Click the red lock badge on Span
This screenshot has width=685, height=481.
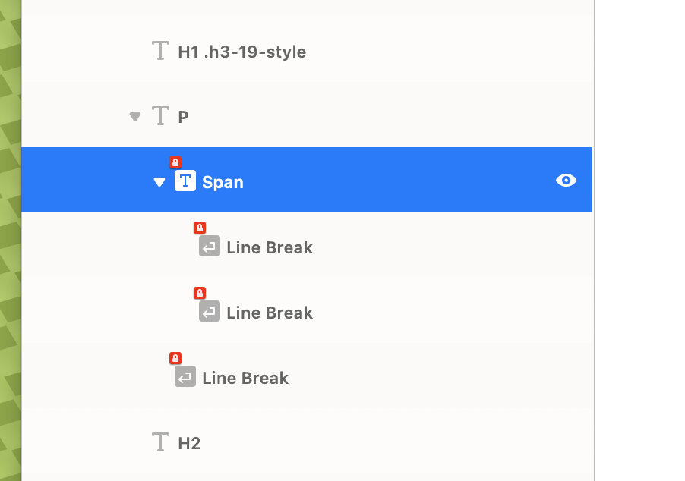(175, 162)
